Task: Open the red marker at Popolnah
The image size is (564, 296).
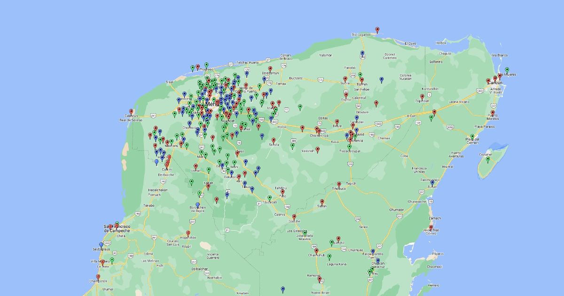Action: coord(422,97)
